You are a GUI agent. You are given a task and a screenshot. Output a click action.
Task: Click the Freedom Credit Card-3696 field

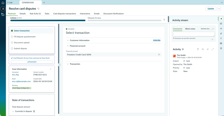[114, 54]
